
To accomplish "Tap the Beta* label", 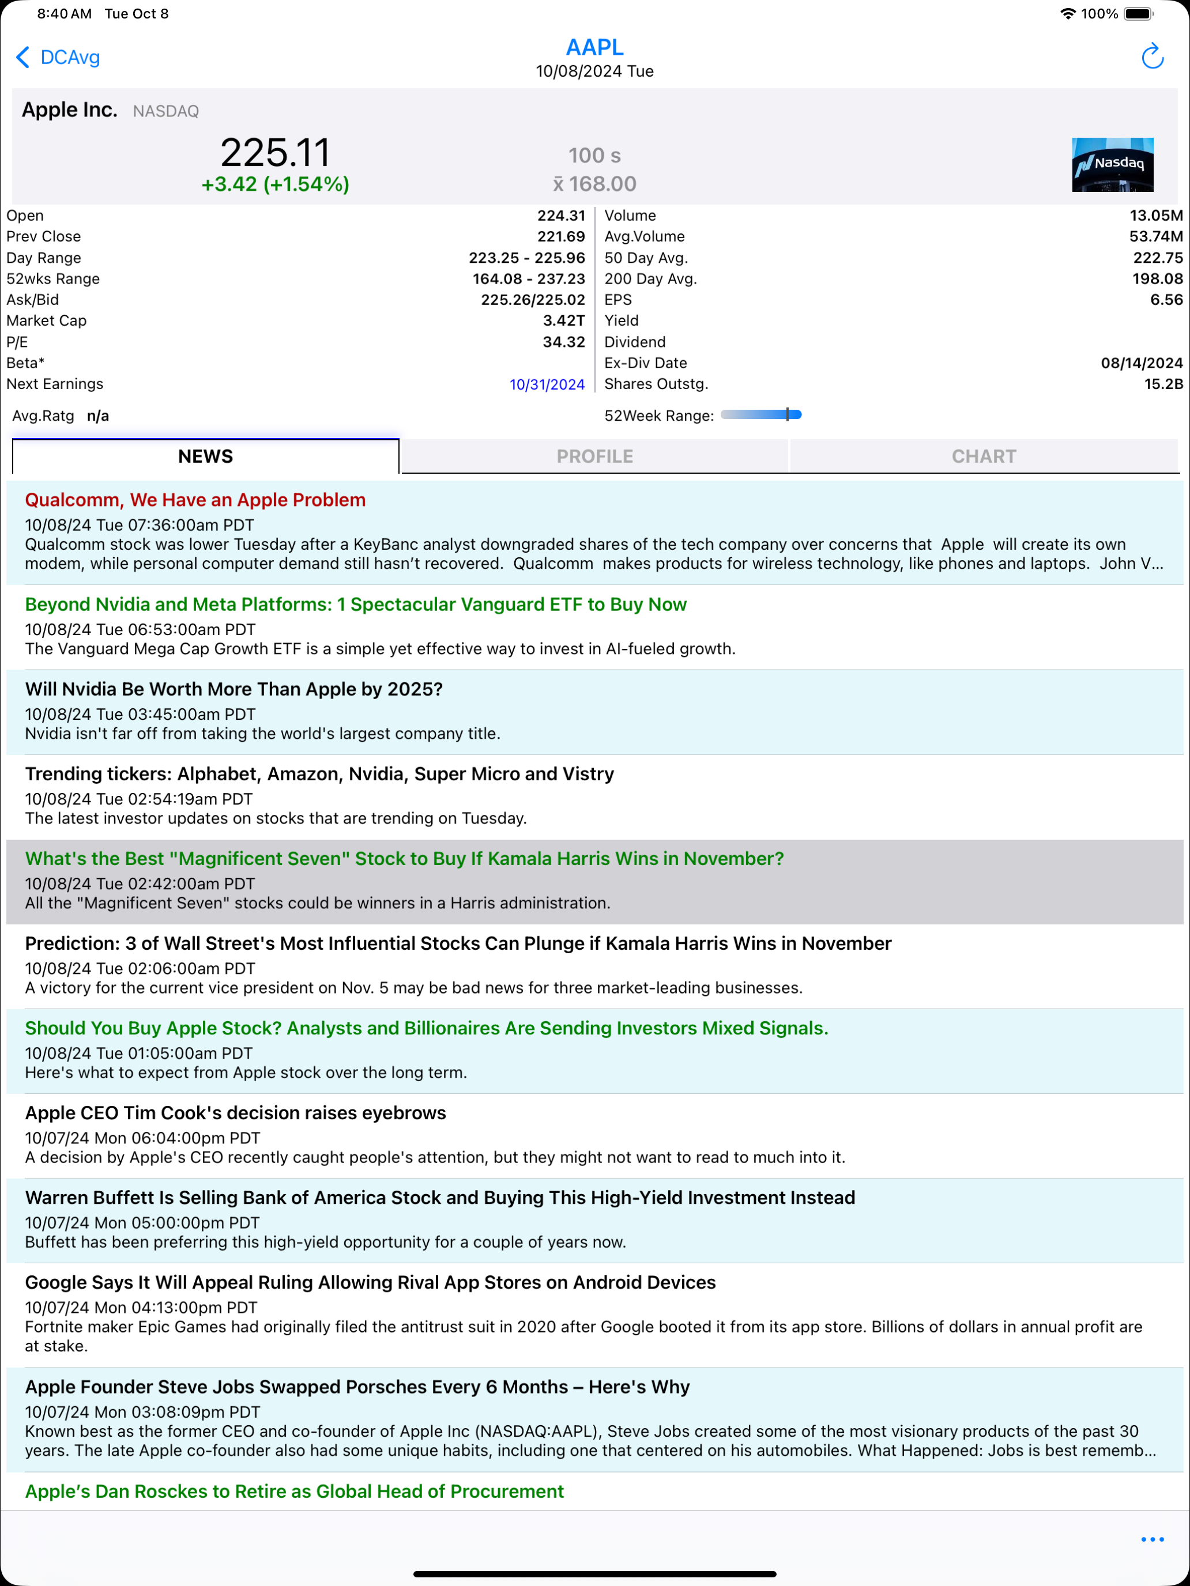I will (x=25, y=363).
